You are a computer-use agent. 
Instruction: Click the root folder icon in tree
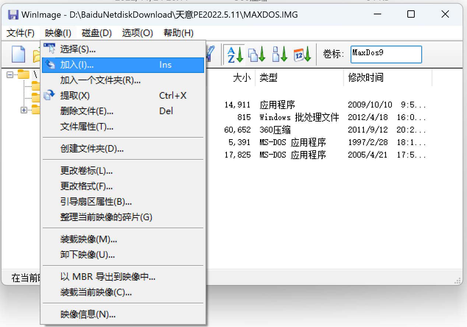[x=23, y=74]
